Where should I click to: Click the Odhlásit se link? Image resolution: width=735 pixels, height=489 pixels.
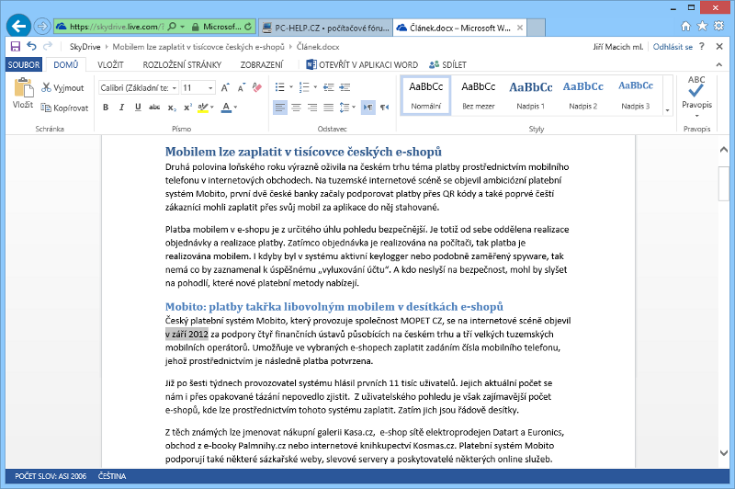pos(673,46)
